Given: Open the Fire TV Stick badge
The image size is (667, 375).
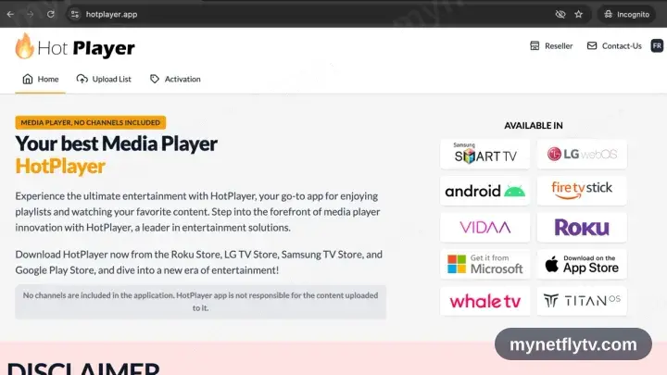Looking at the screenshot, I should tap(582, 191).
